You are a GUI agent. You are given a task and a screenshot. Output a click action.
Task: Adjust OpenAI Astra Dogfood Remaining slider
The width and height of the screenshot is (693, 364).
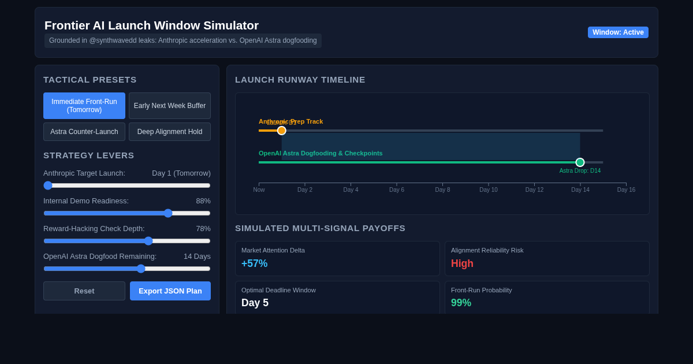[x=127, y=269]
